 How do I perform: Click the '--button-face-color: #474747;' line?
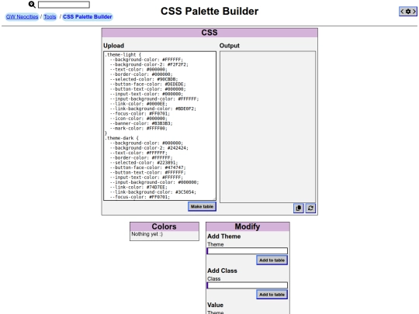click(147, 167)
